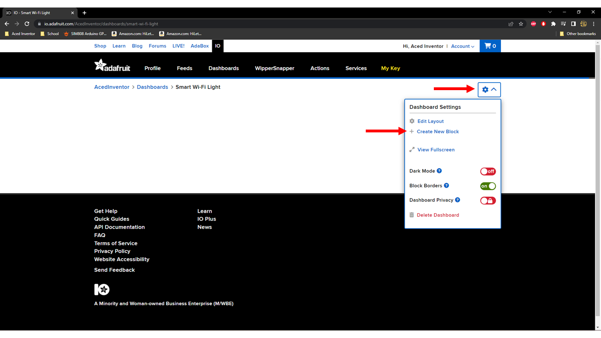Viewport: 601px width, 338px height.
Task: Open the Services nav item
Action: 356,68
